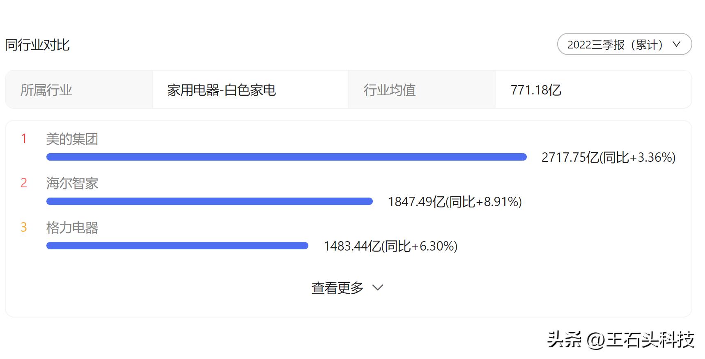The height and width of the screenshot is (359, 705).
Task: Select the 所属行业 table cell
Action: (46, 90)
